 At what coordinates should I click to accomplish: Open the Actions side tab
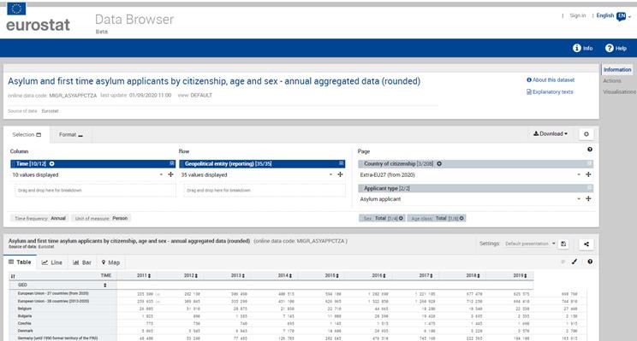612,81
